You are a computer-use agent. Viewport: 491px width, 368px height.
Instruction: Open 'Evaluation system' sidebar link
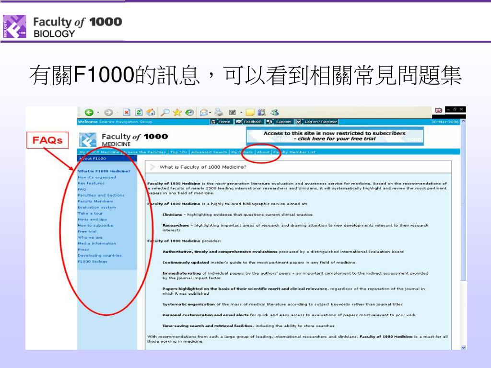(97, 207)
